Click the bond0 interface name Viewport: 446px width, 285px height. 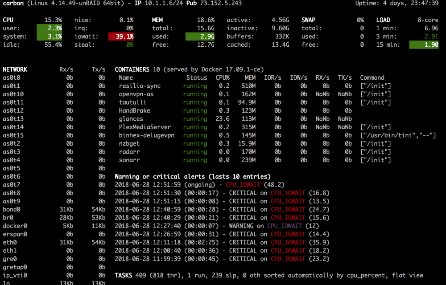click(x=12, y=209)
